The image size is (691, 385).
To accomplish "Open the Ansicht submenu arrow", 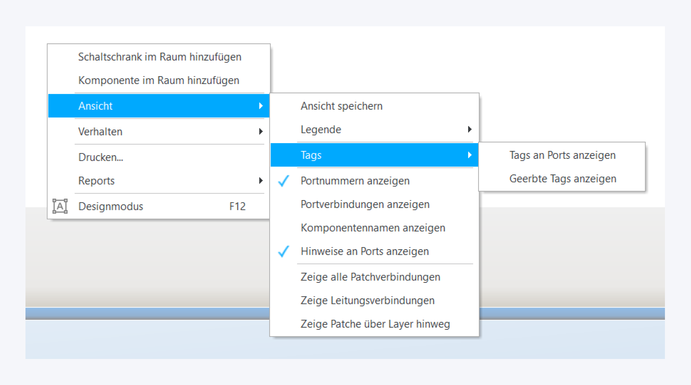I will tap(261, 106).
